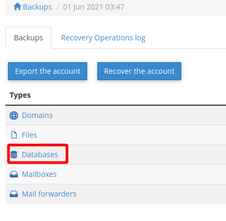Image resolution: width=226 pixels, height=221 pixels.
Task: Select the Backups tab
Action: (x=28, y=38)
